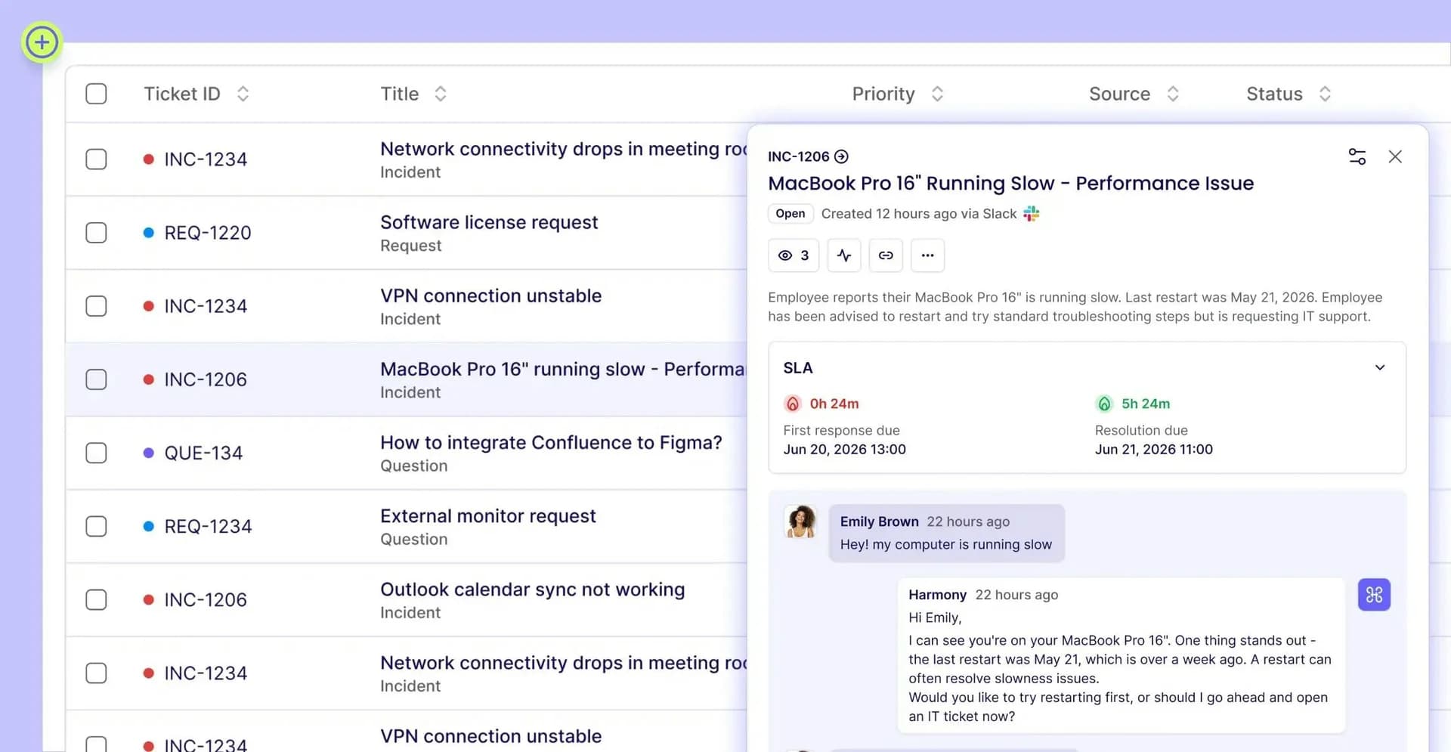Check the REQ-1234 External monitor request checkbox

(x=96, y=526)
